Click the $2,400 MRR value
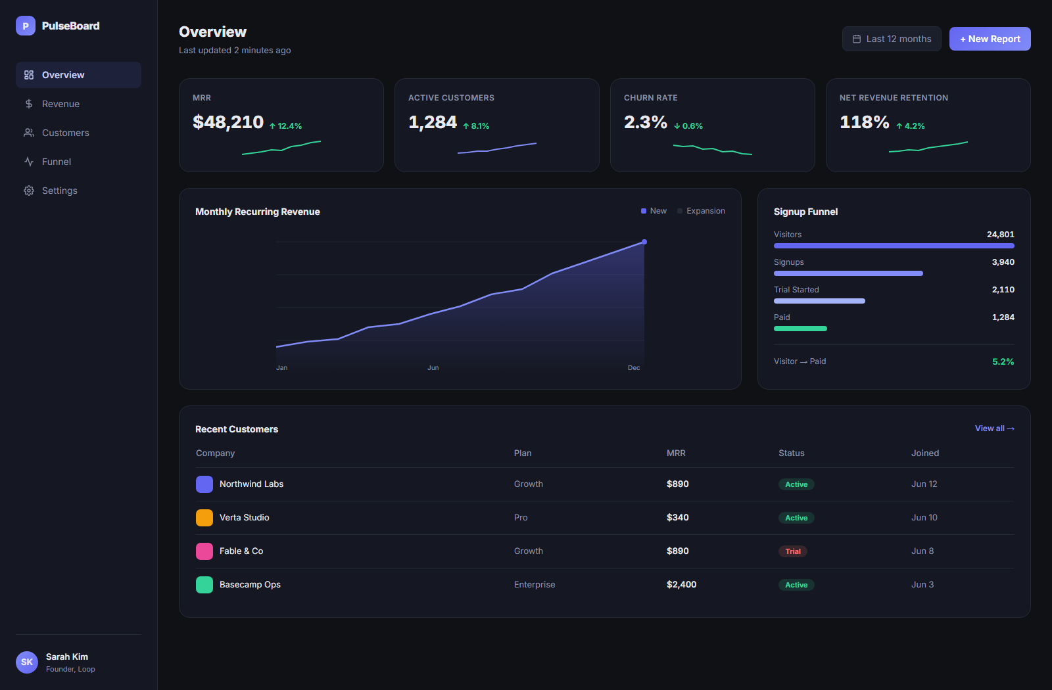The width and height of the screenshot is (1052, 690). 682,585
